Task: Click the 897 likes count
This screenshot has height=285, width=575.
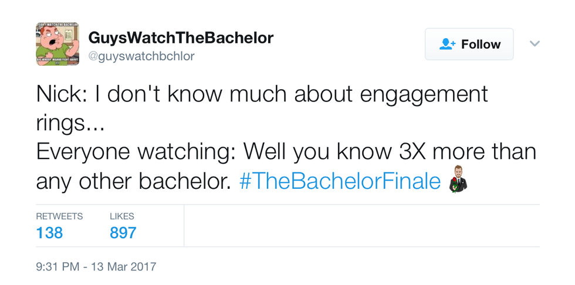Action: tap(123, 233)
